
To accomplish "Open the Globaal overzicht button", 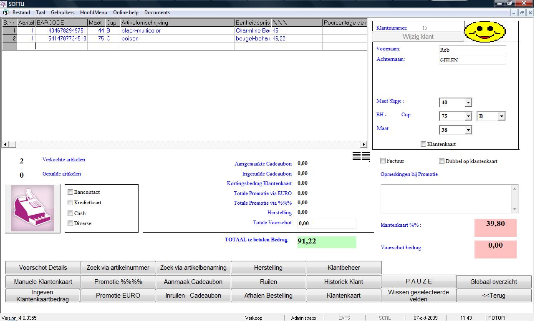I will 494,282.
